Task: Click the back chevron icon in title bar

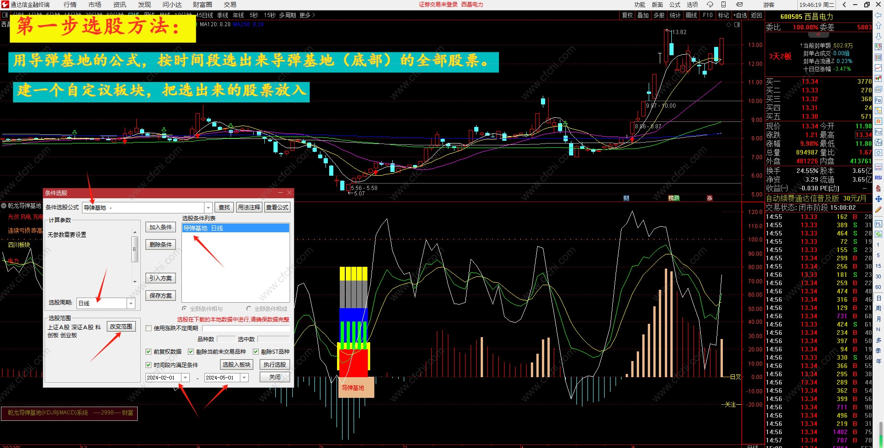Action: click(844, 5)
